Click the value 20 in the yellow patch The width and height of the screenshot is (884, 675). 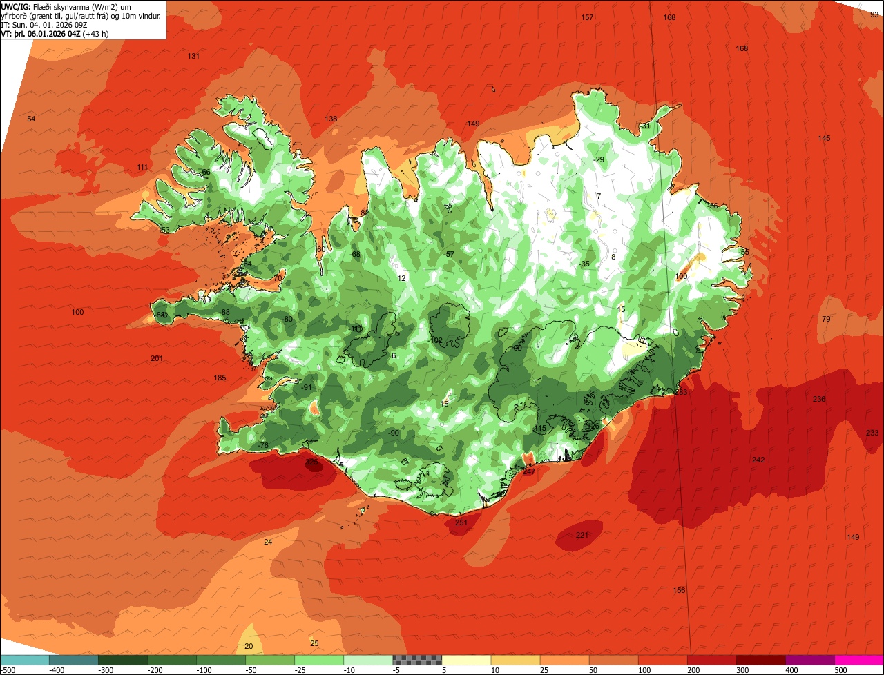pyautogui.click(x=249, y=646)
